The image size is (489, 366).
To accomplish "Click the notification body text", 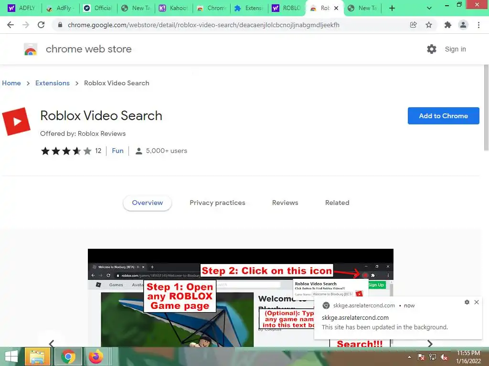I will pos(384,327).
